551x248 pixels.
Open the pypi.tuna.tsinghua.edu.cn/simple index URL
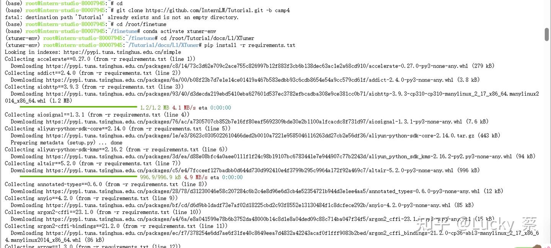pyautogui.click(x=122, y=52)
